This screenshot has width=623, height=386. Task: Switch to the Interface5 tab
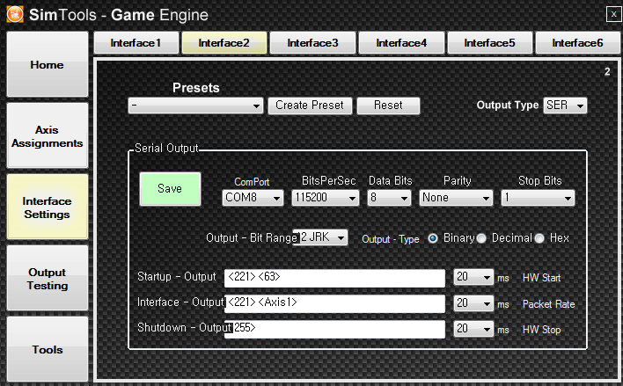point(489,43)
